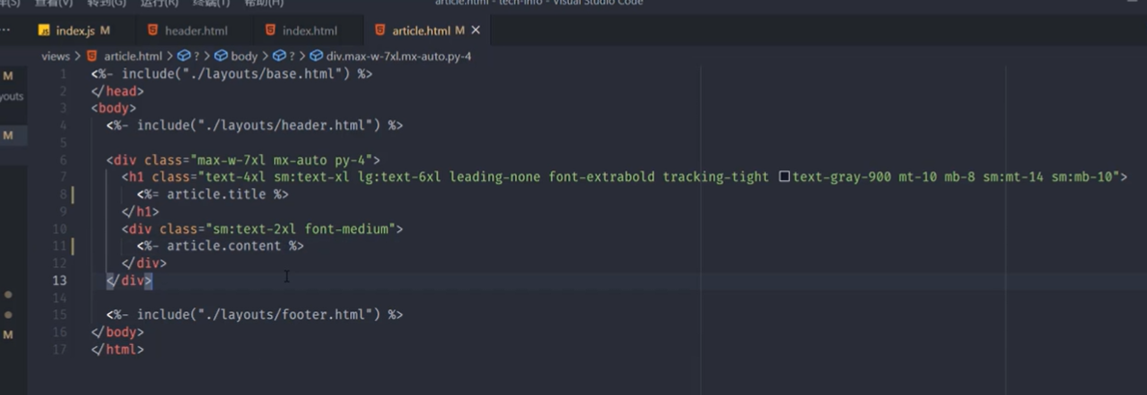Place cursor on include base.html line

click(232, 74)
